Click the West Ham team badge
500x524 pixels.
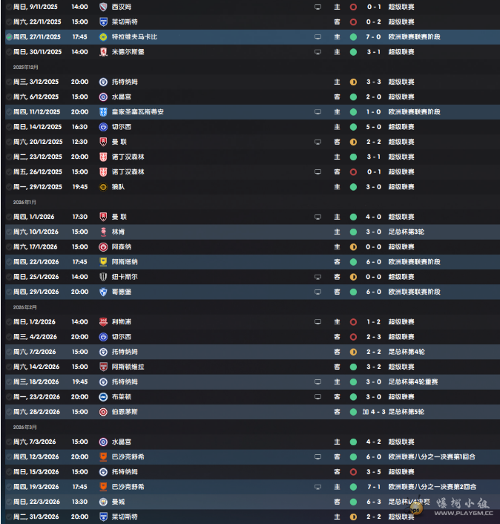coord(103,7)
